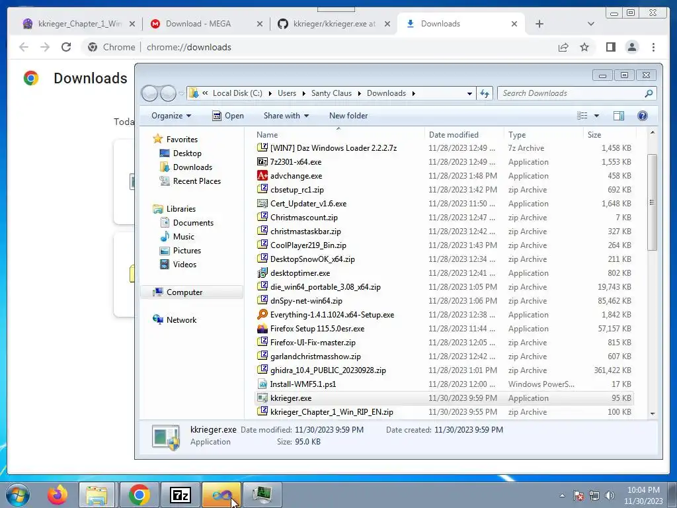Open a new Chrome tab
Image resolution: width=677 pixels, height=508 pixels.
[539, 24]
